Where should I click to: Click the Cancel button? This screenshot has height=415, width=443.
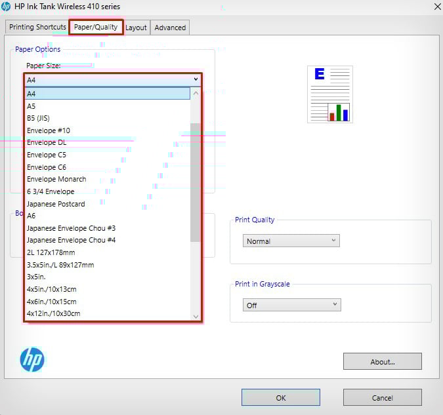[x=383, y=397]
